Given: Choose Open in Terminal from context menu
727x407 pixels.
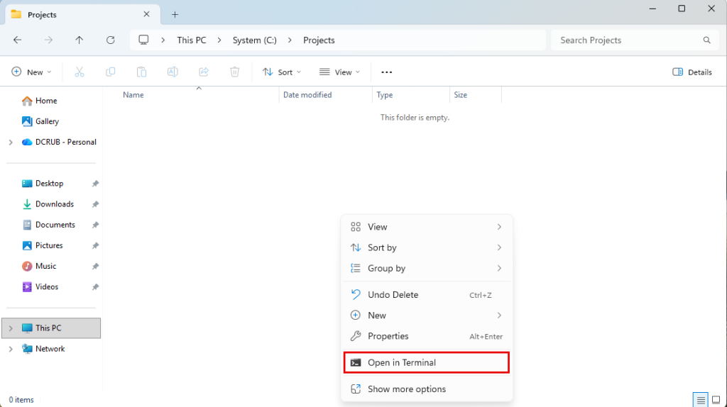Looking at the screenshot, I should [x=427, y=362].
